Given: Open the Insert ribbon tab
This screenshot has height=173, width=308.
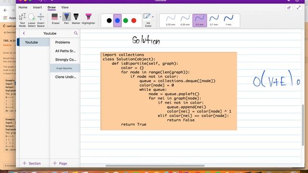Looking at the screenshot, I should 38,7.
